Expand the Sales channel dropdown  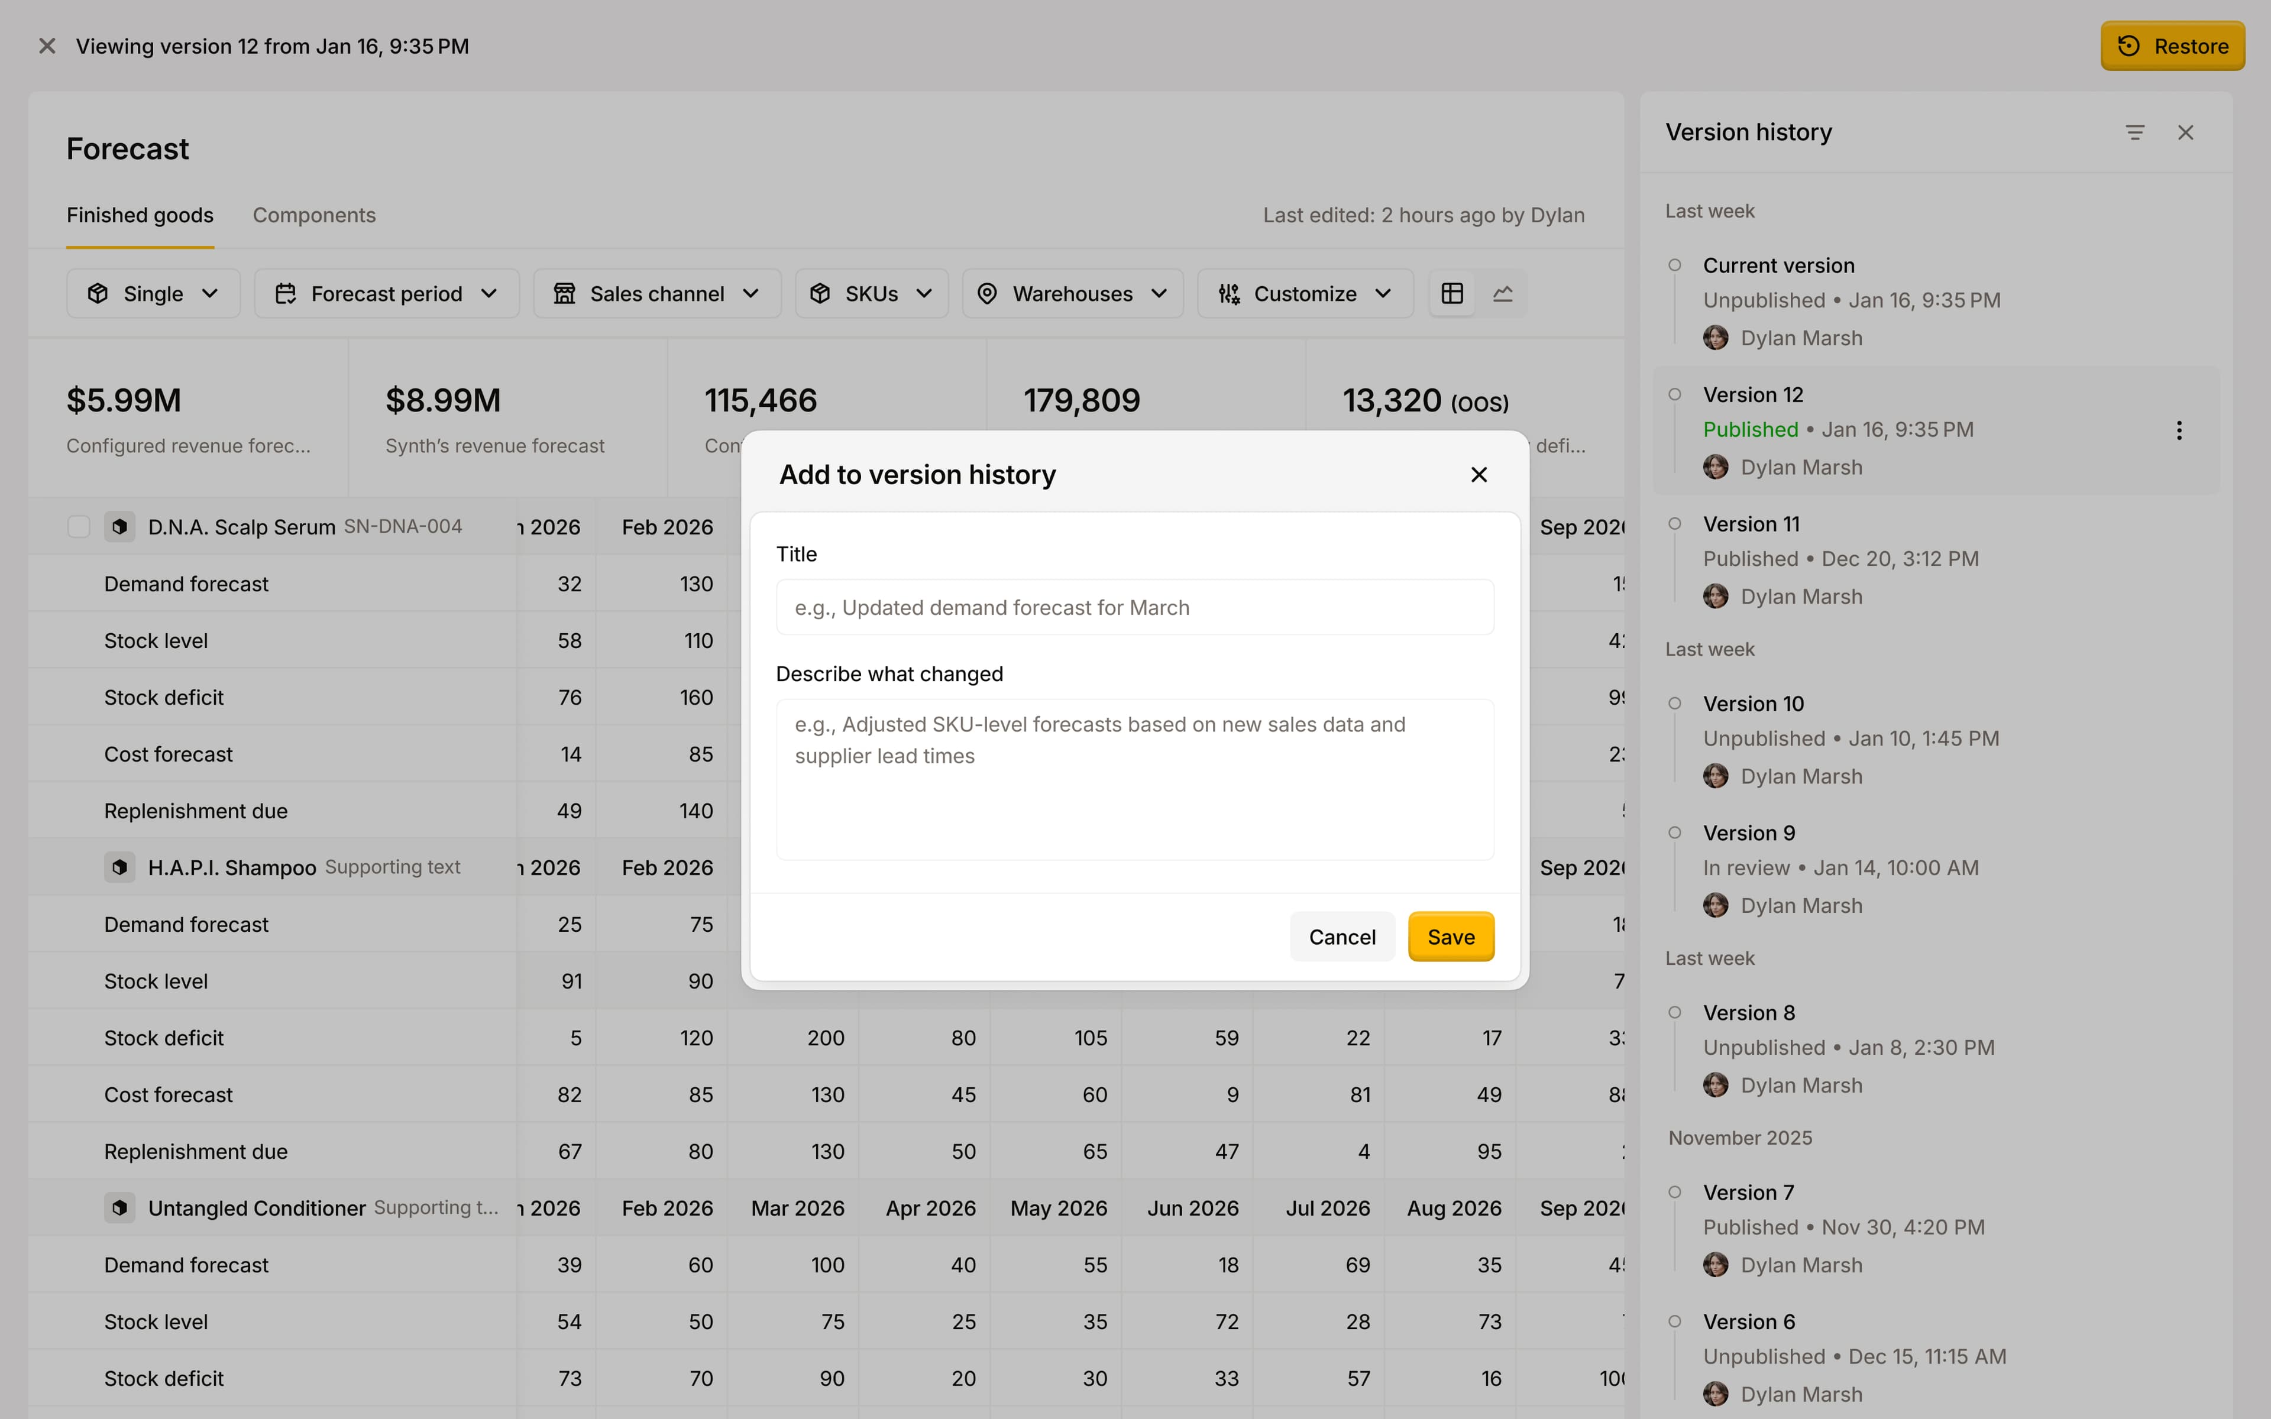coord(656,294)
